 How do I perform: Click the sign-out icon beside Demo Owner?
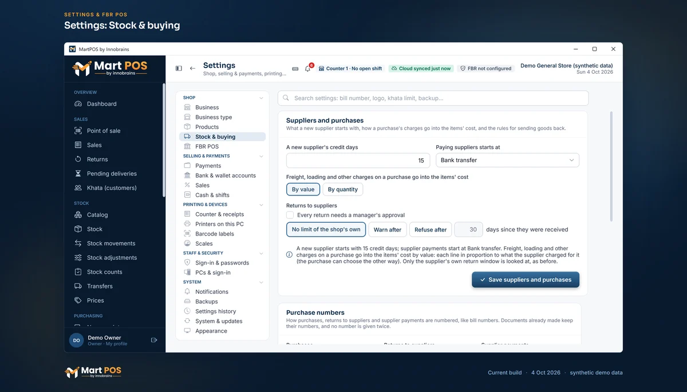coord(154,340)
